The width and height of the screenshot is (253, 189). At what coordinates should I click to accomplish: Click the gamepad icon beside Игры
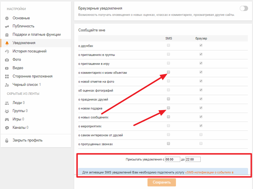[7, 119]
